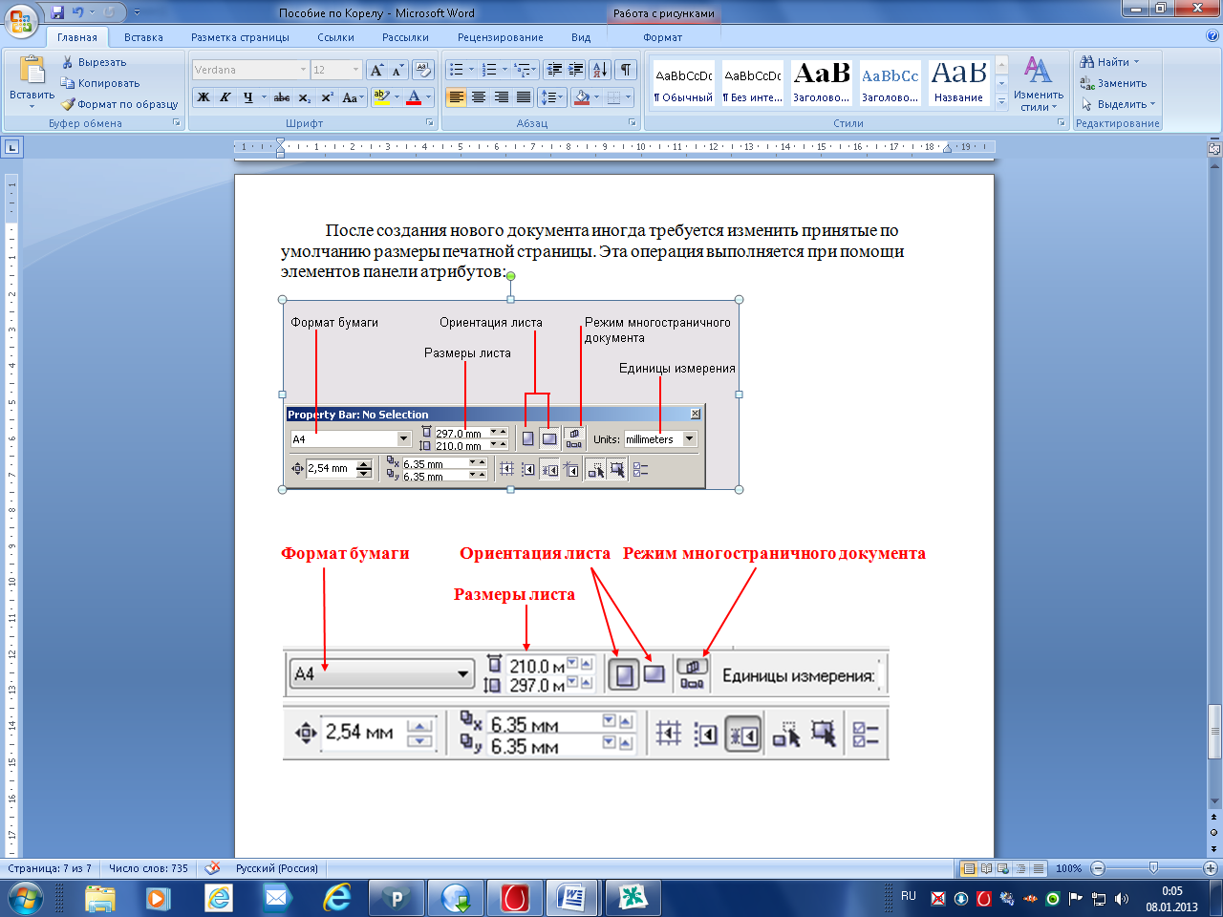
Task: Toggle superscript formatting
Action: 327,97
